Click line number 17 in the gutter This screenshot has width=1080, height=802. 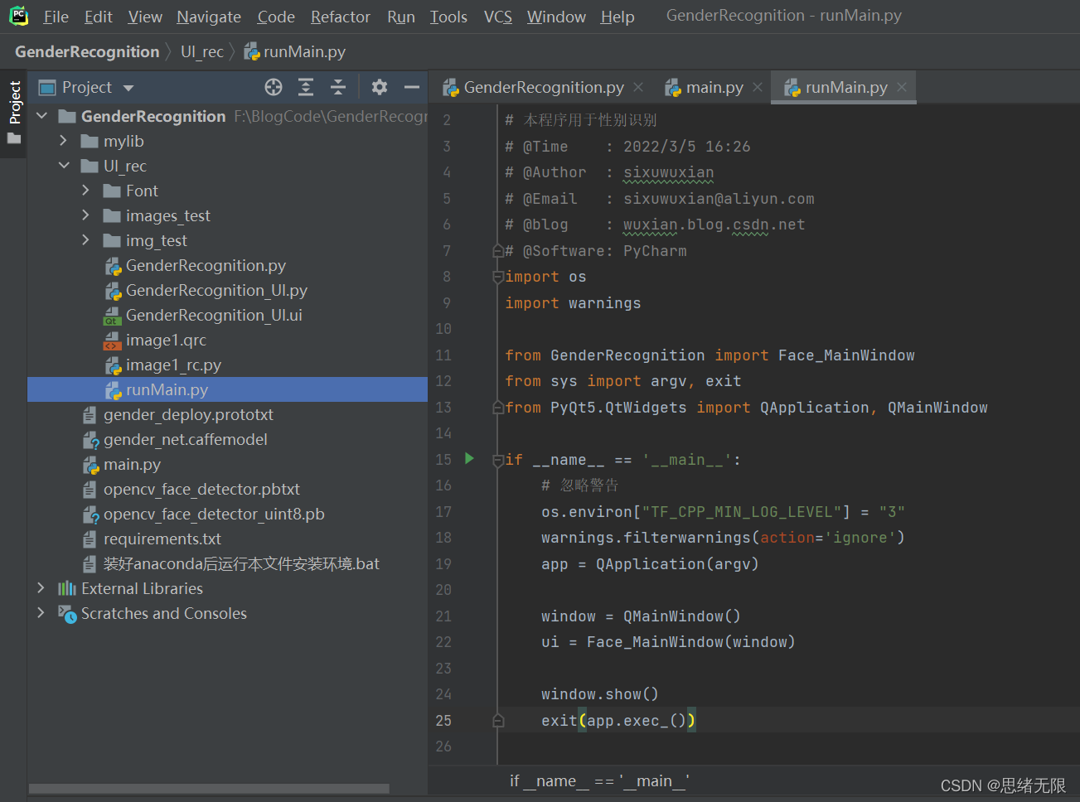click(443, 512)
